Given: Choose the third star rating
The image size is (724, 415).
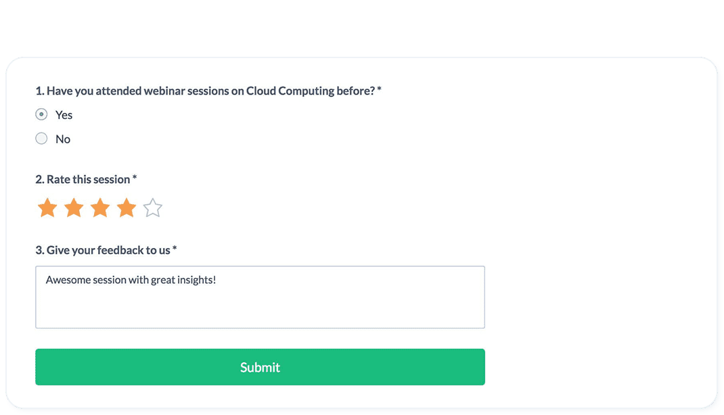Looking at the screenshot, I should click(99, 208).
